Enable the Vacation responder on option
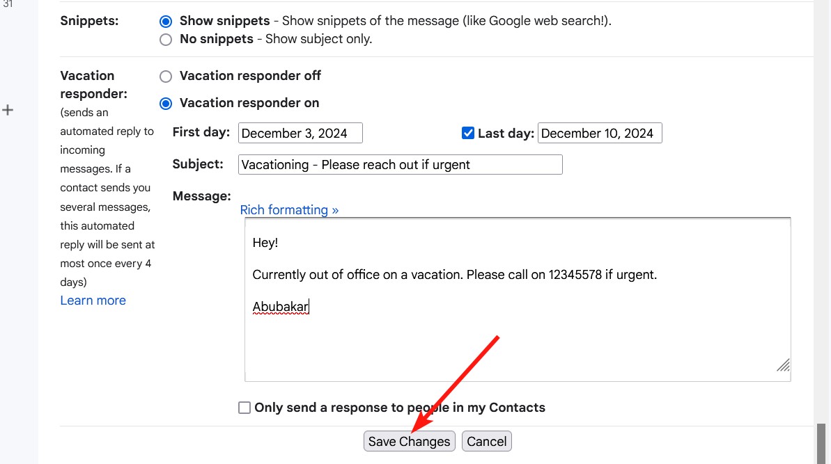Viewport: 831px width, 464px height. [165, 102]
